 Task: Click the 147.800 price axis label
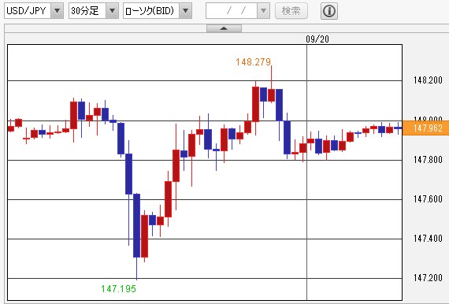(428, 159)
